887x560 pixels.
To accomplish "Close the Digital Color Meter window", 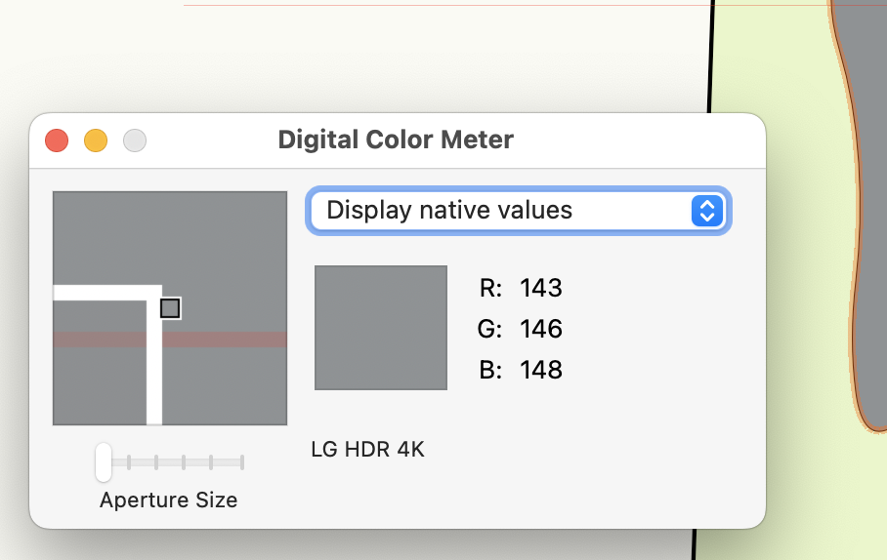I will tap(57, 140).
